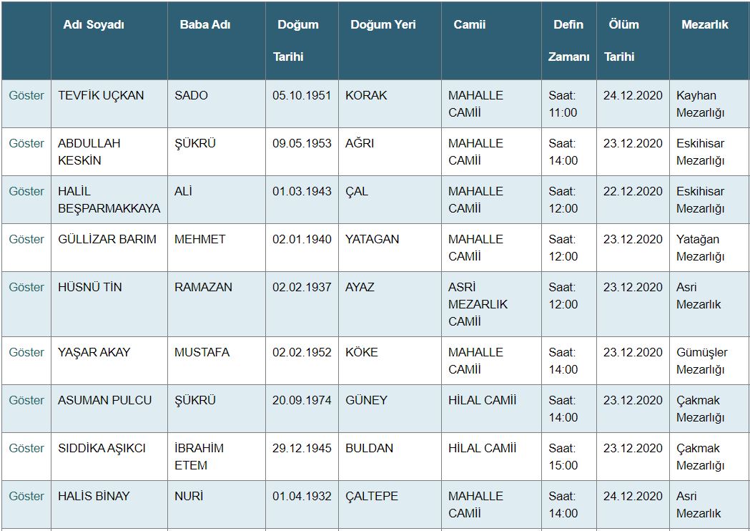Click birth date 29.12.1945

[x=302, y=448]
